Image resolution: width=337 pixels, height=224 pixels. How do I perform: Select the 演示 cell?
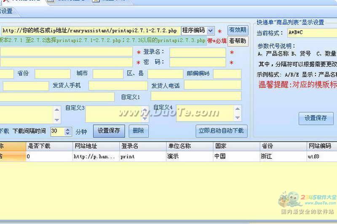(x=190, y=156)
